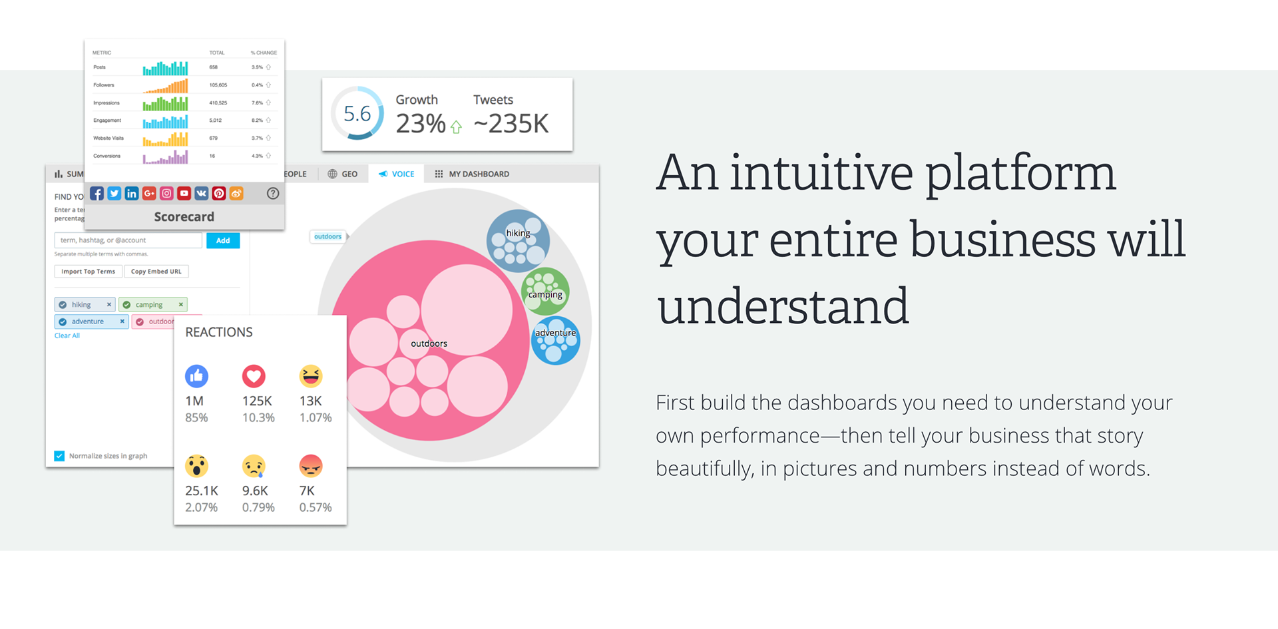Select the Instagram network icon
Screen dimensions: 1278x629
click(x=166, y=194)
